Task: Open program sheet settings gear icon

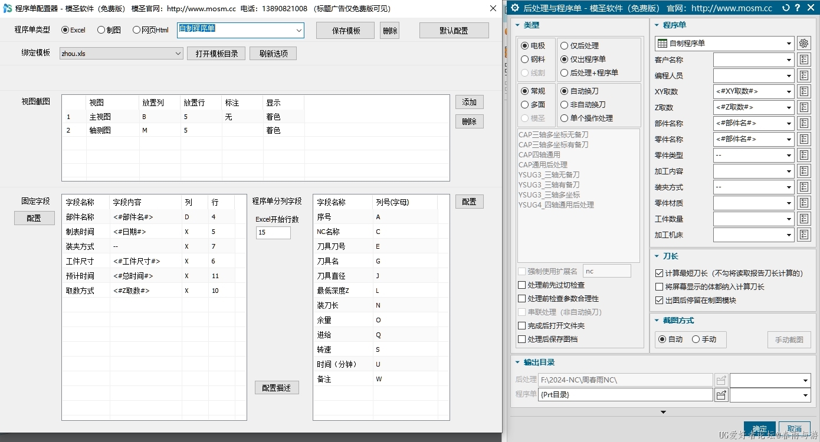Action: click(804, 43)
